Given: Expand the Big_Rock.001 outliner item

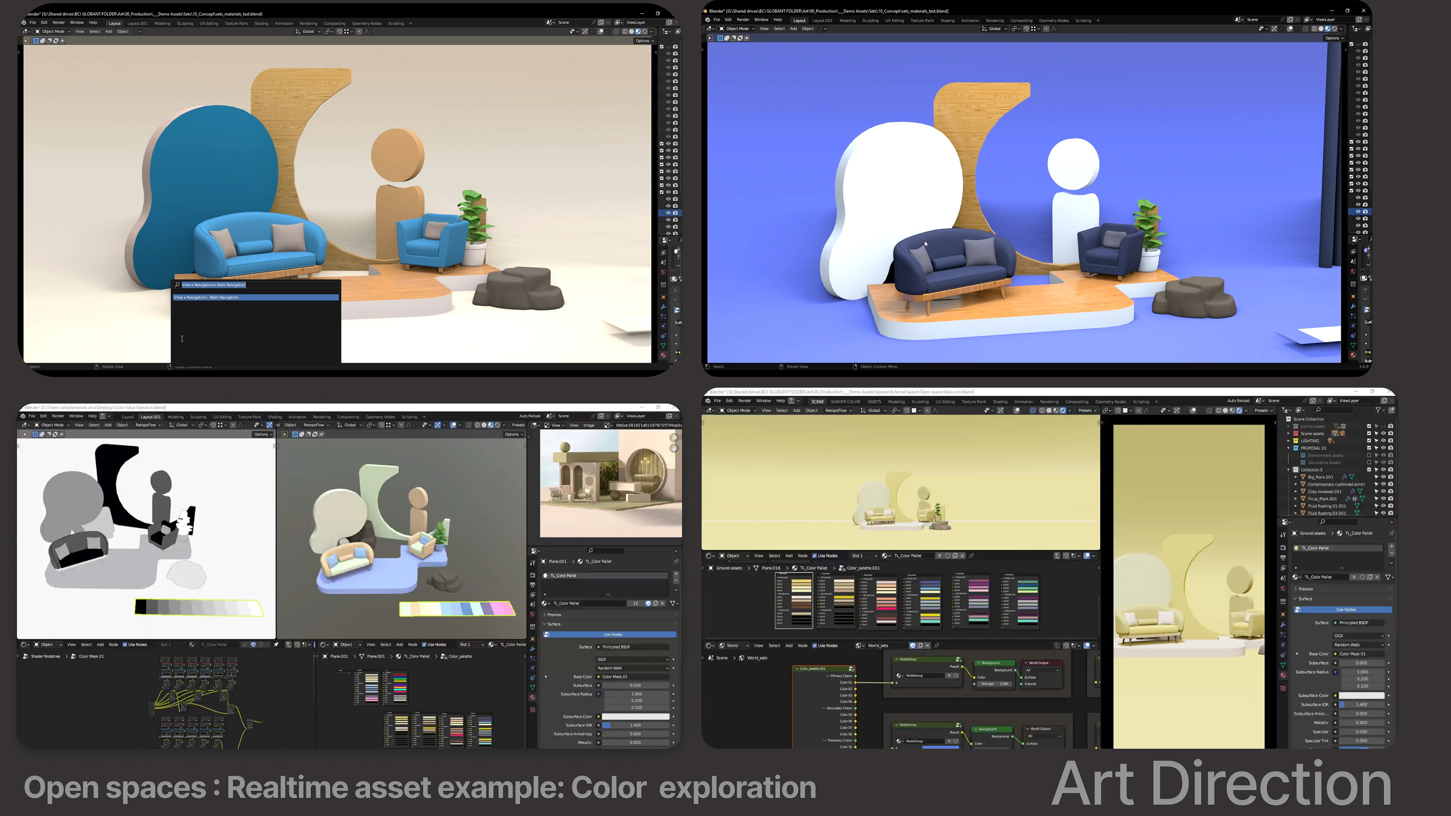Looking at the screenshot, I should tap(1296, 477).
